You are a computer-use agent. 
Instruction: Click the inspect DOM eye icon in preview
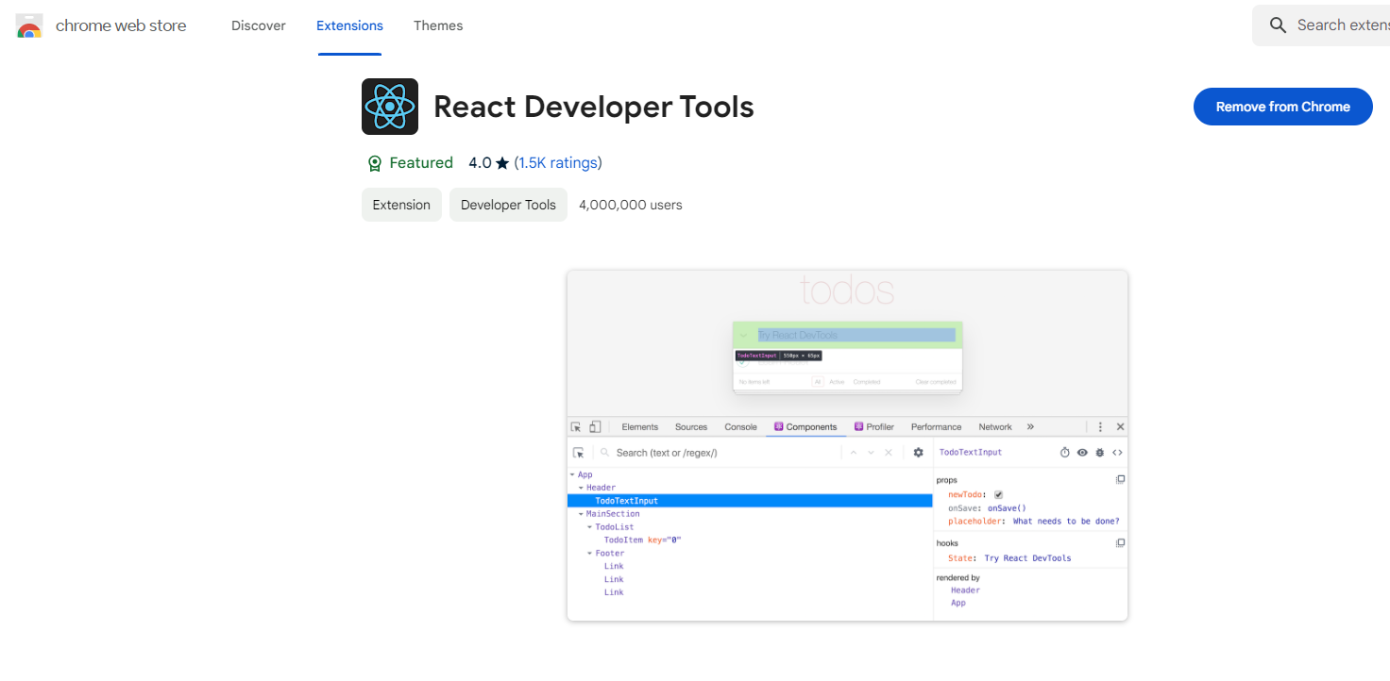[x=1082, y=453]
